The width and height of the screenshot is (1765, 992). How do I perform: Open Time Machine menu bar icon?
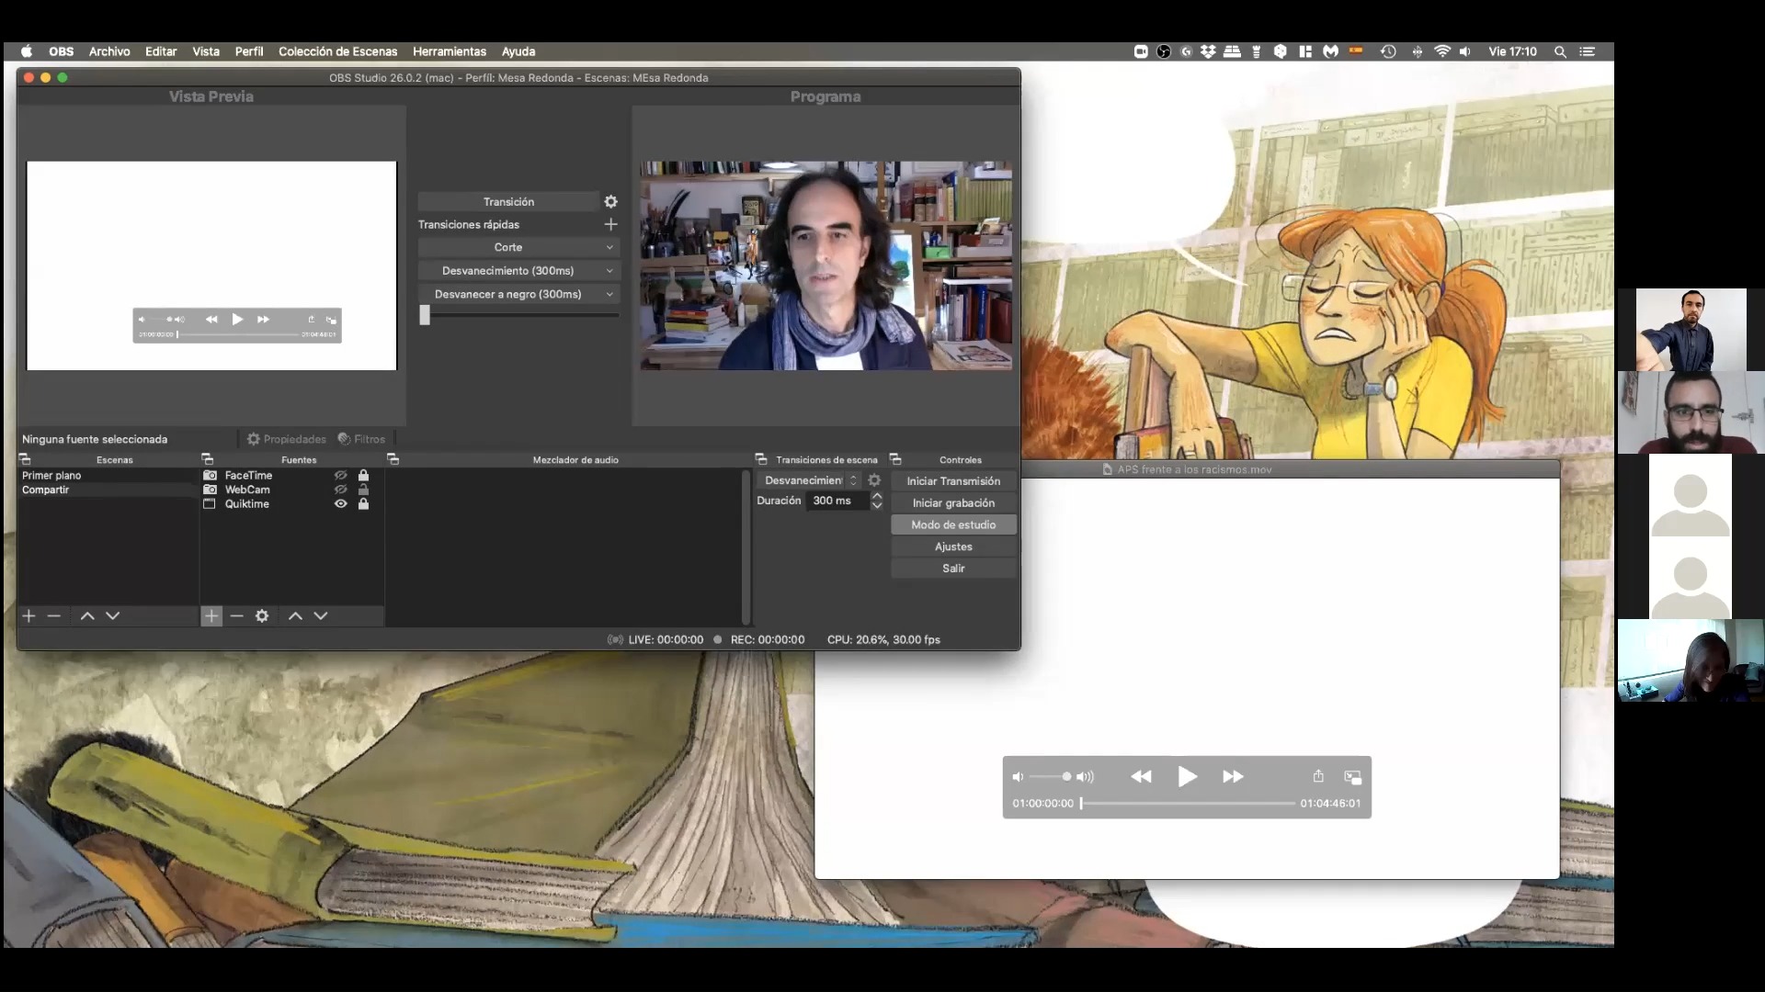[x=1388, y=51]
